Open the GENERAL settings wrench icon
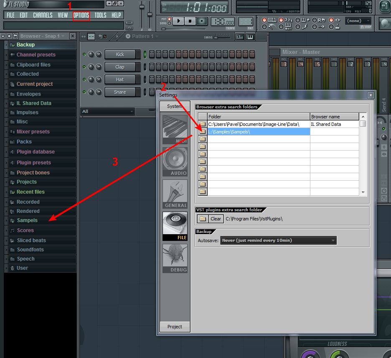This screenshot has height=358, width=391. click(175, 194)
